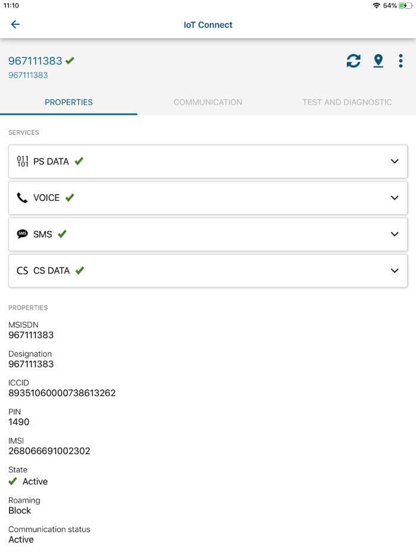Click the SMS speech bubble icon
Screen dimensions: 416x555
click(x=22, y=234)
